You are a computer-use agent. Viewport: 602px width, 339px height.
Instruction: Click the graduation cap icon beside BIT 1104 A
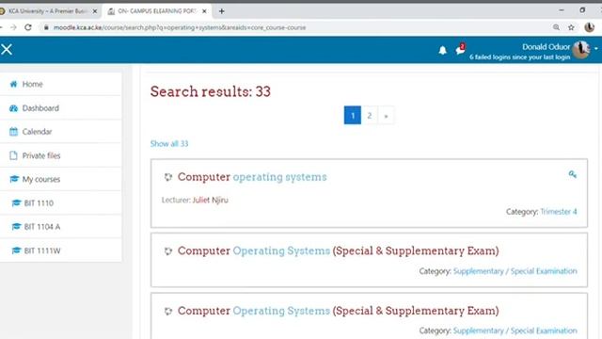click(x=16, y=227)
